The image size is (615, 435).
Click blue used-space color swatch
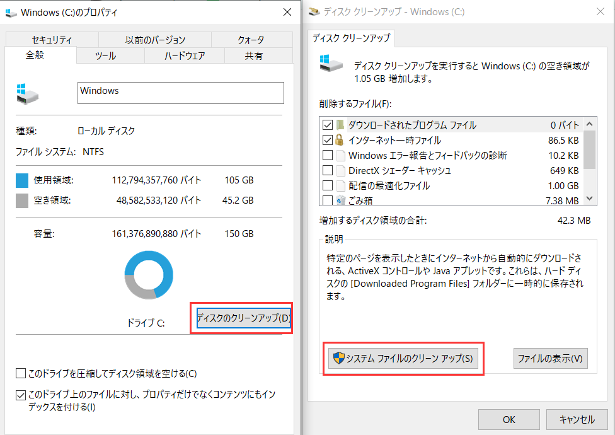pos(22,180)
